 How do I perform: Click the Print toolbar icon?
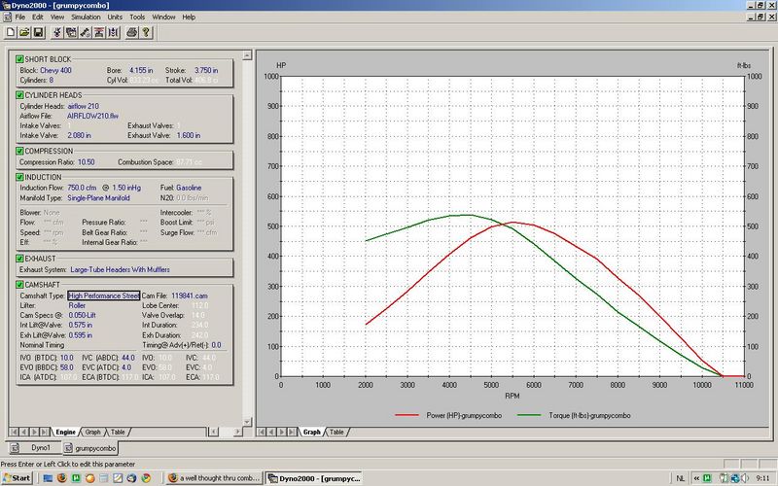(x=131, y=32)
